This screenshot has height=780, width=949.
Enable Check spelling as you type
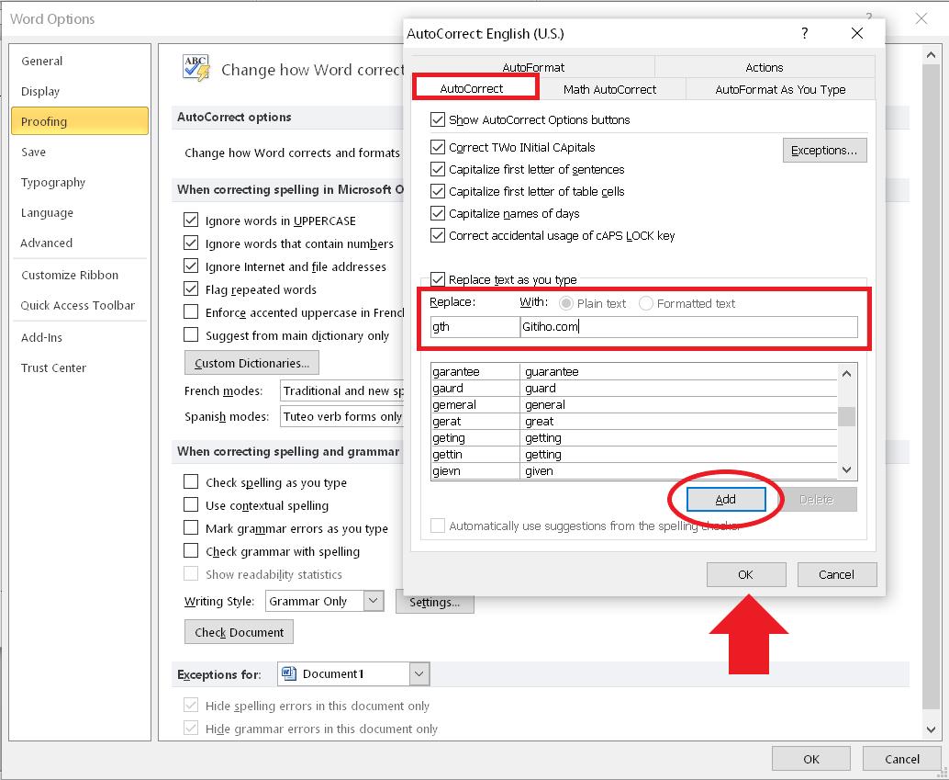[191, 482]
